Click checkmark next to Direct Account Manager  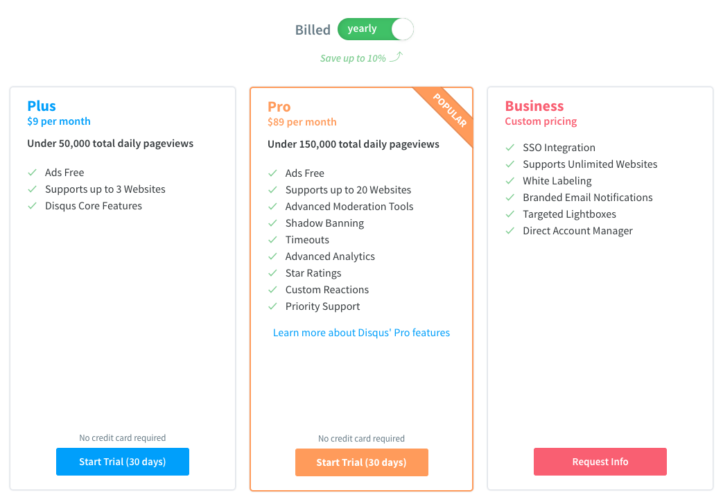[x=509, y=231]
